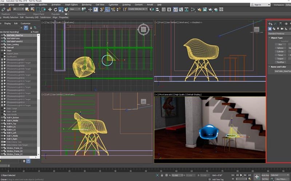291x181 pixels.
Task: Toggle the Scene Explorer icon
Action: [163, 9]
